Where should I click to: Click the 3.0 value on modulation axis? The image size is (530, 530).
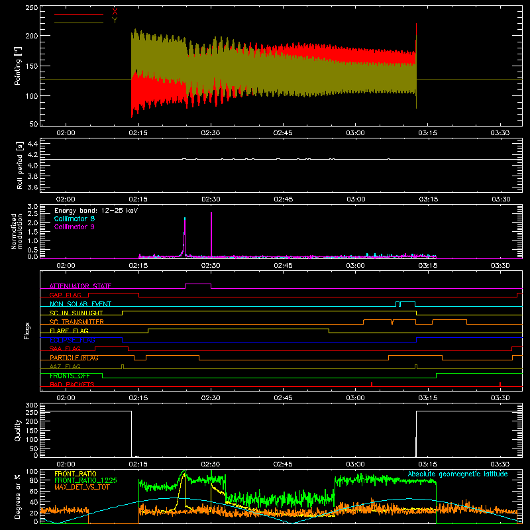32,207
